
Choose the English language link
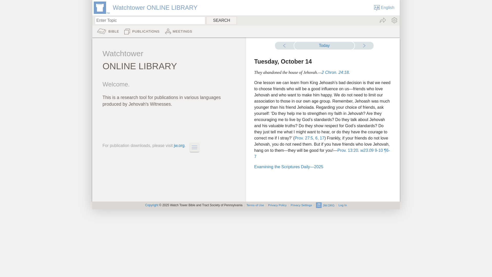pos(387,8)
